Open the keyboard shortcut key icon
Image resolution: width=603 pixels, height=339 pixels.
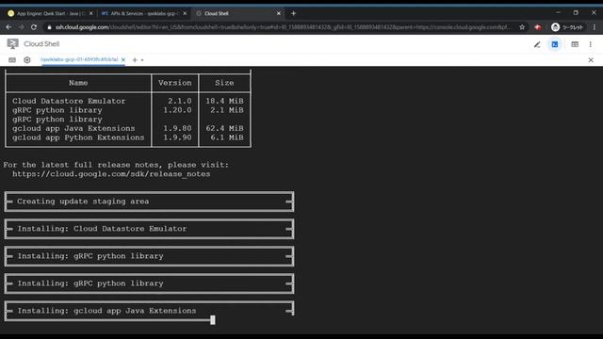click(12, 60)
